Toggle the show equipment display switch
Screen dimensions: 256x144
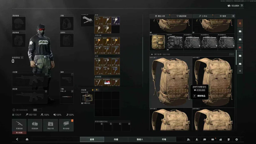coord(37,110)
